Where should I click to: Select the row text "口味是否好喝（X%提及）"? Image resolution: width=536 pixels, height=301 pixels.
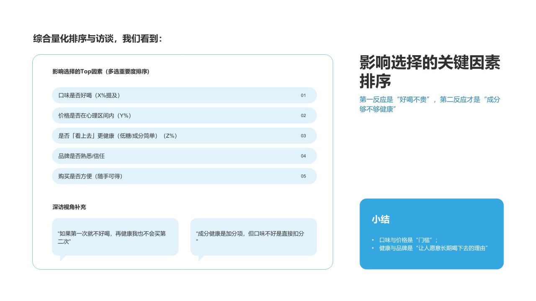[x=89, y=95]
